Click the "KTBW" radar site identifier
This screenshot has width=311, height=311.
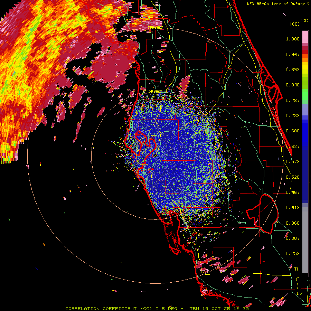tap(194, 309)
